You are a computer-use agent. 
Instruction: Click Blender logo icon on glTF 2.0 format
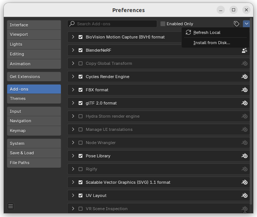pos(245,103)
